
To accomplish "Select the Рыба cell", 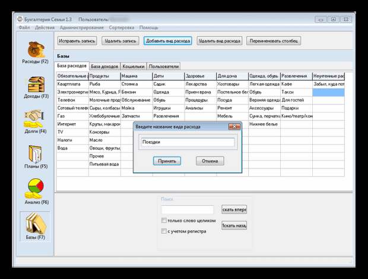I will click(104, 84).
